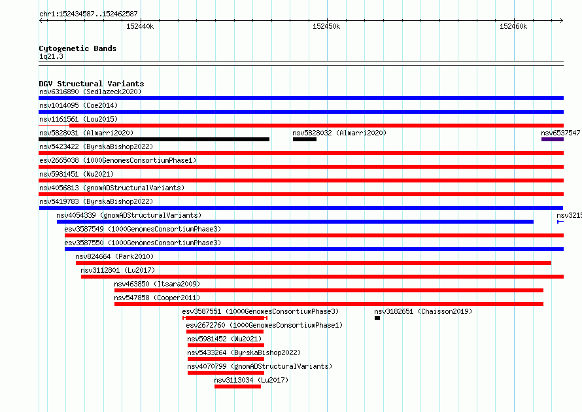Click the left arrowhead of the ruler

click(x=41, y=20)
